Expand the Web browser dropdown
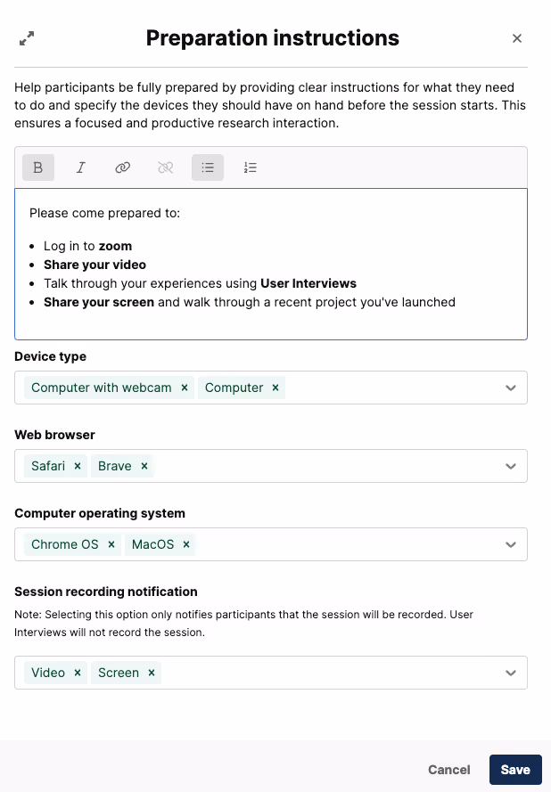The image size is (551, 792). pyautogui.click(x=511, y=466)
